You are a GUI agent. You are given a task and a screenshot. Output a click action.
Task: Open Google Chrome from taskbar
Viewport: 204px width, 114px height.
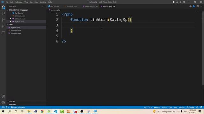coord(42,111)
